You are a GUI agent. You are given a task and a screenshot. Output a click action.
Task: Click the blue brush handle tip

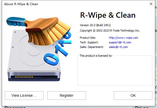[x=15, y=22]
